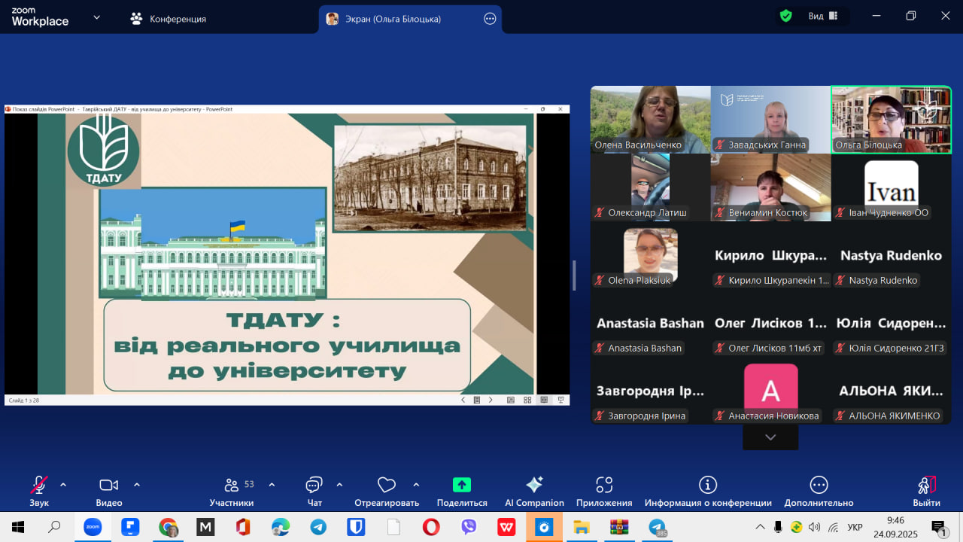
Task: Expand audio options arrow next to Звук
Action: tap(63, 485)
